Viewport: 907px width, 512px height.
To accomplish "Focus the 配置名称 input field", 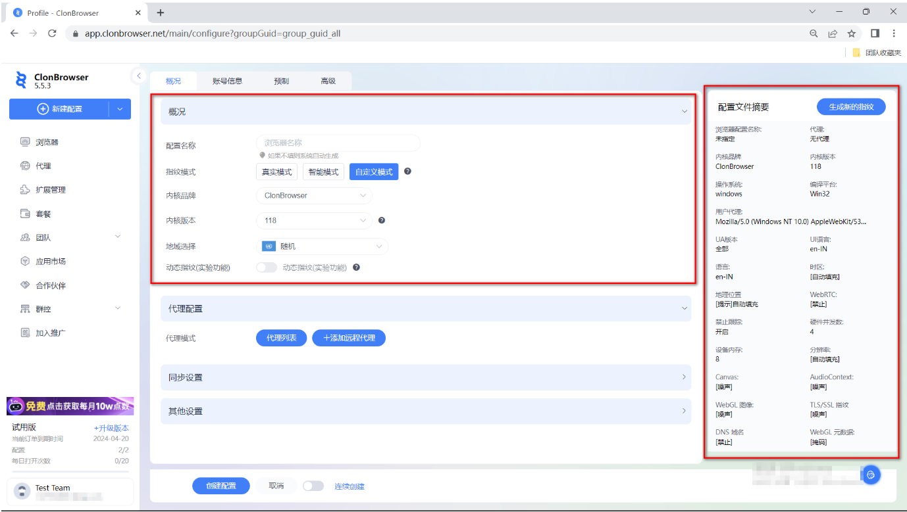I will coord(338,143).
